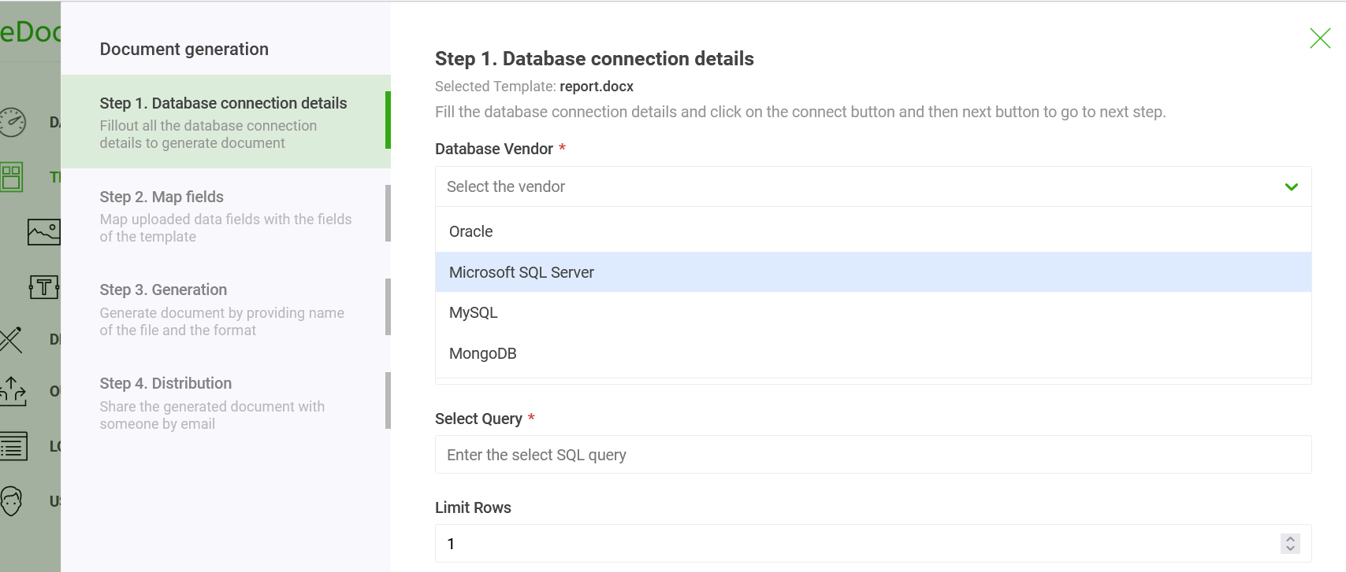Viewport: 1346px width, 572px height.
Task: Click the dashboard gauge sidebar icon
Action: (13, 122)
